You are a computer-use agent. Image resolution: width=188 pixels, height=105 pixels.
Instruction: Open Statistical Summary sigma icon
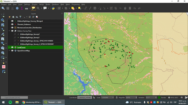22,8
